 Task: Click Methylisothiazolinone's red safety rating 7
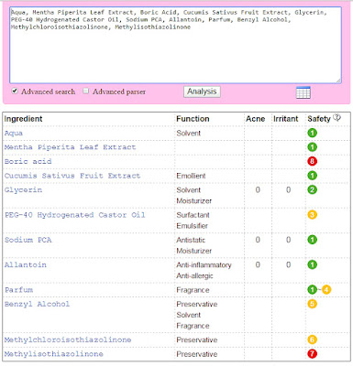coord(312,354)
